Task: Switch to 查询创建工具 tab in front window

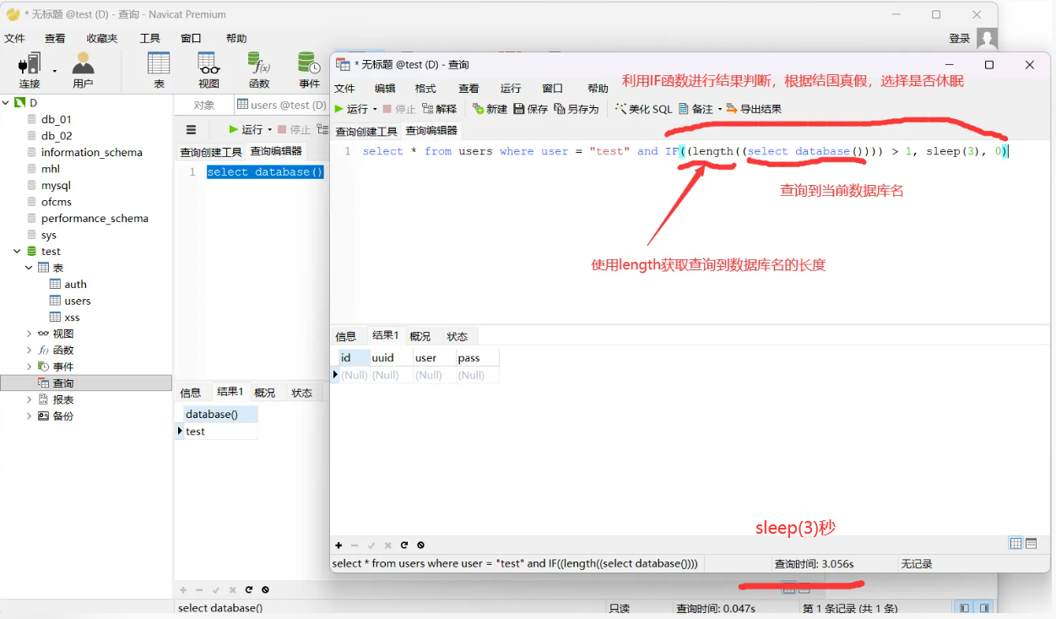Action: (366, 131)
